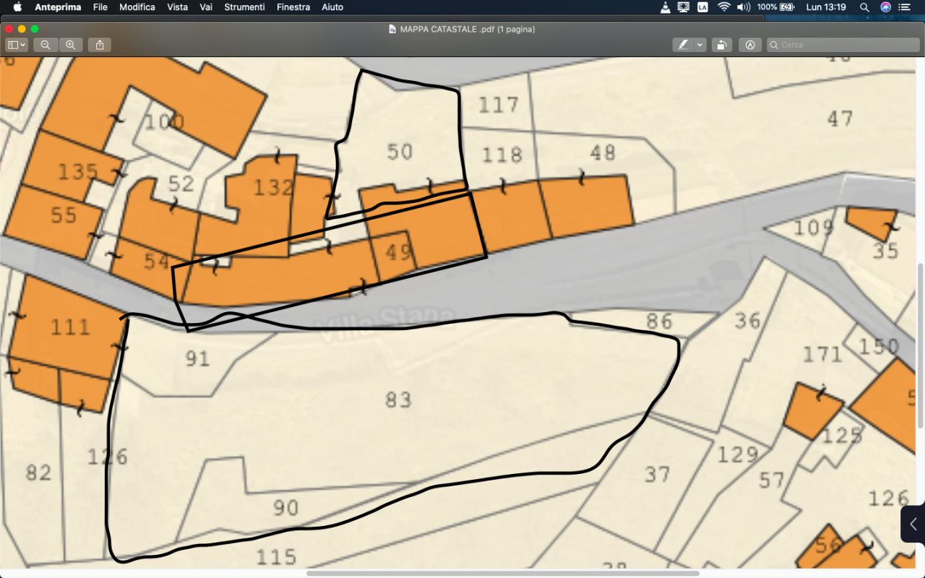Click the Wi-Fi status icon
Image resolution: width=925 pixels, height=578 pixels.
coord(723,7)
